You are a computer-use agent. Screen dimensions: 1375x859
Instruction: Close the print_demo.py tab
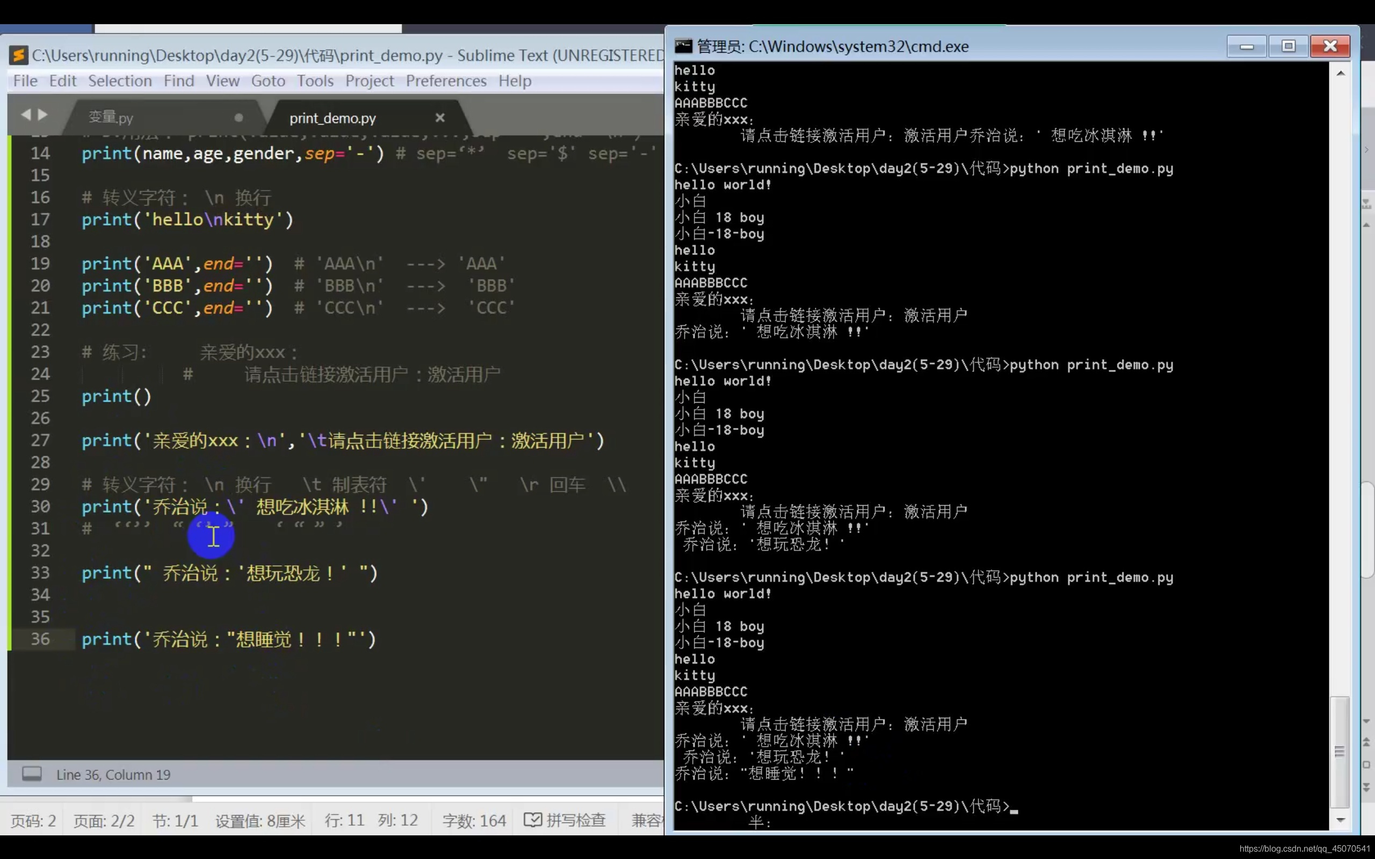(x=440, y=118)
